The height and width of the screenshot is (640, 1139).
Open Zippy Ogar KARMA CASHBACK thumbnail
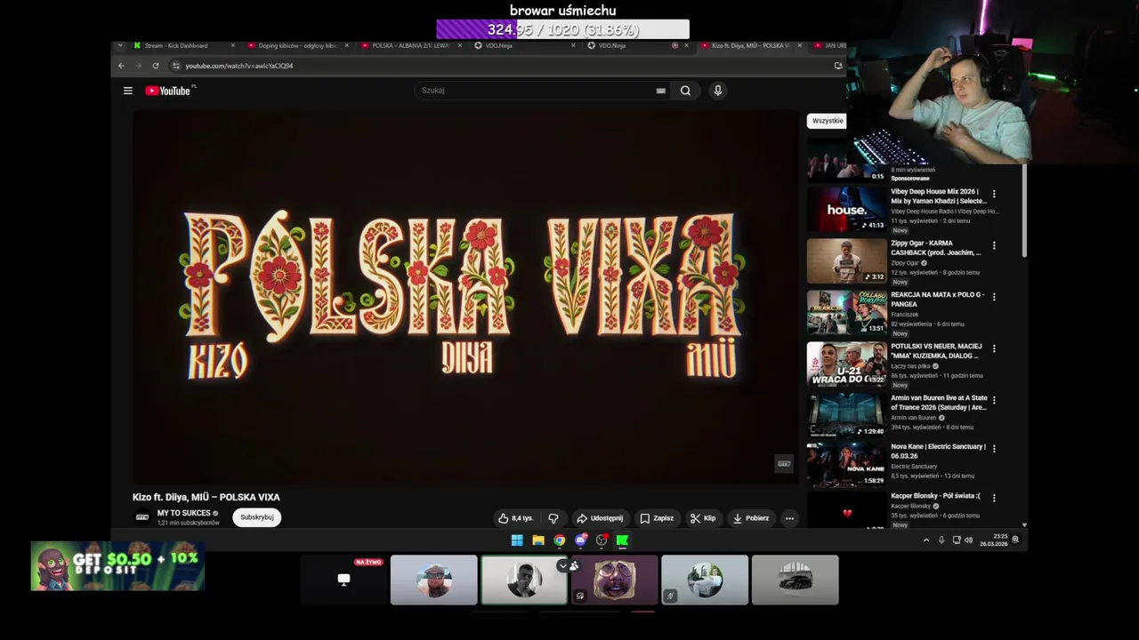[847, 260]
